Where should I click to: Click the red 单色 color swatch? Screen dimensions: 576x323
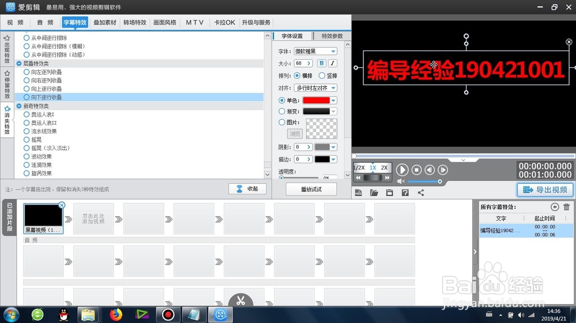316,100
